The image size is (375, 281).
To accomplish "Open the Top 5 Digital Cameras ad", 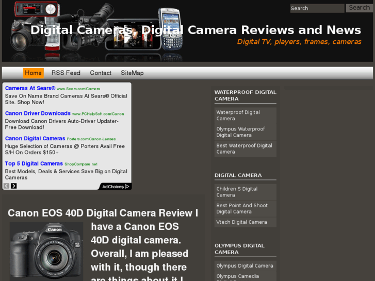I will tap(34, 163).
